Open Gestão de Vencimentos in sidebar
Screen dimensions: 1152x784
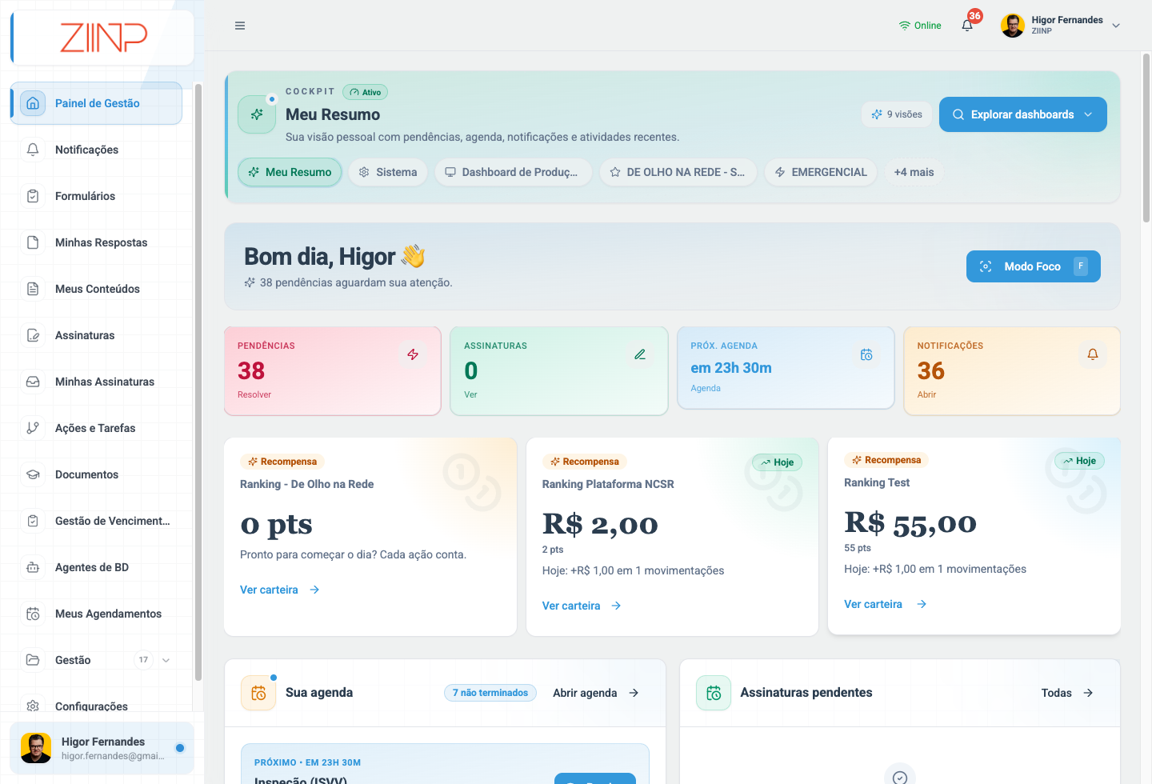[x=97, y=521]
